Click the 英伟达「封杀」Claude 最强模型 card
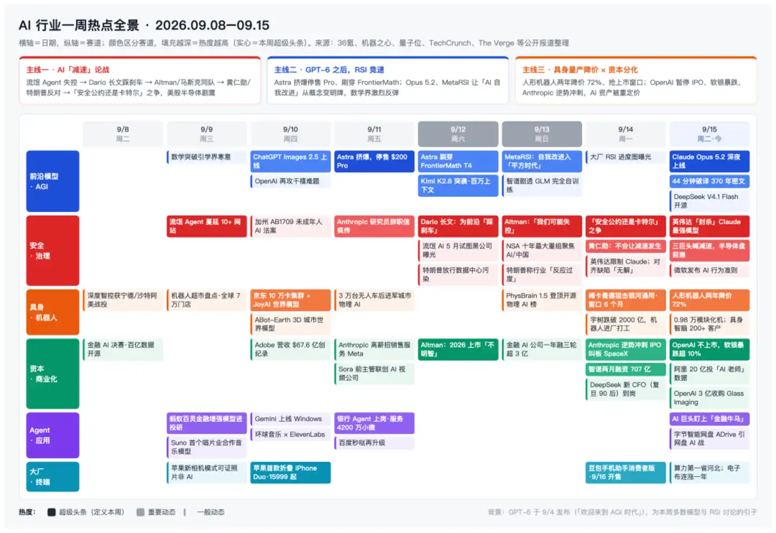 point(710,226)
